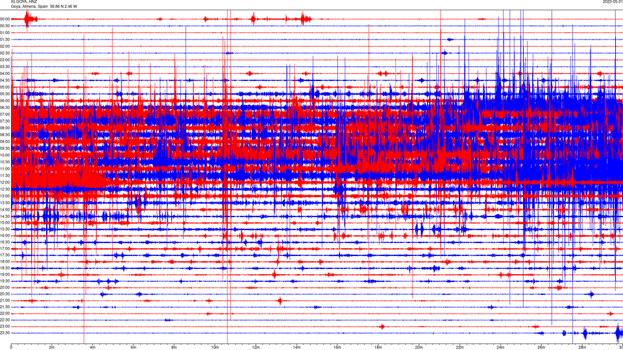
Task: Select the 22:00 time row label
Action: coord(5,314)
